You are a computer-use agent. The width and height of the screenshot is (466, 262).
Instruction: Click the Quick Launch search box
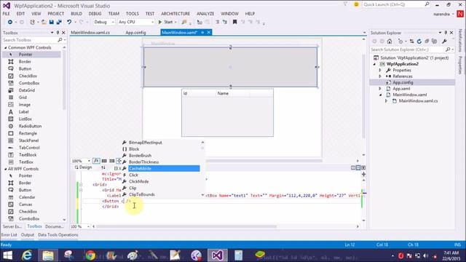point(395,4)
